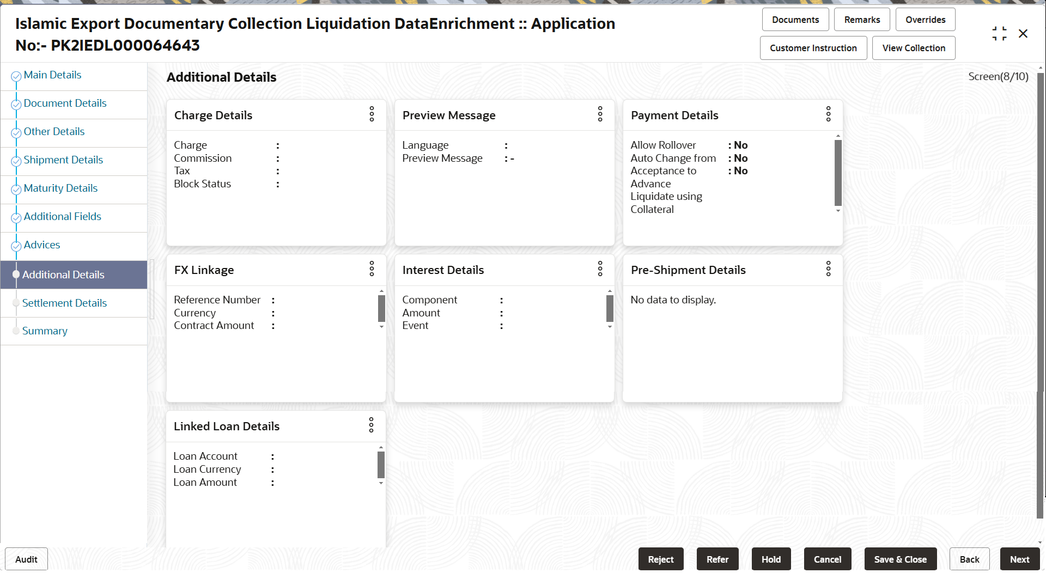Click the Advices checkmark step icon
Viewport: 1046px width, 573px height.
[x=16, y=246]
